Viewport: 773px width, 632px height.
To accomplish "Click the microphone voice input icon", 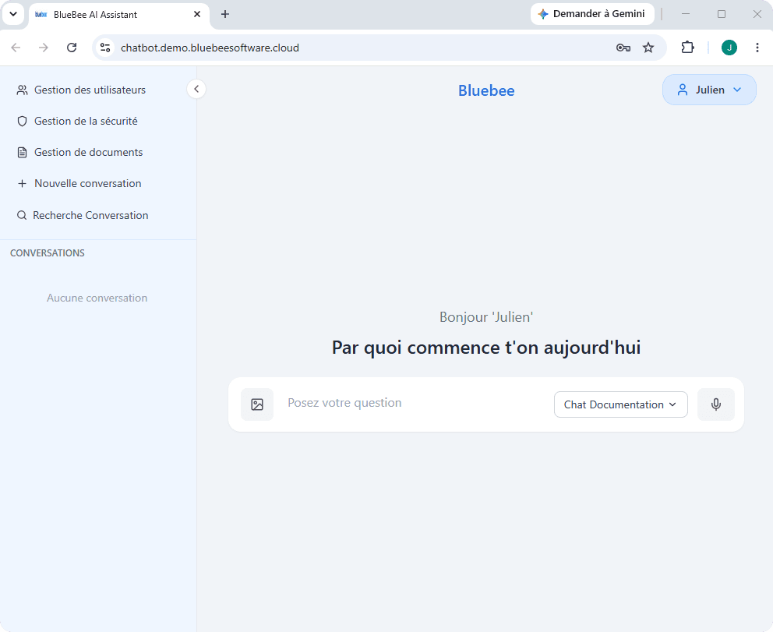I will [716, 404].
